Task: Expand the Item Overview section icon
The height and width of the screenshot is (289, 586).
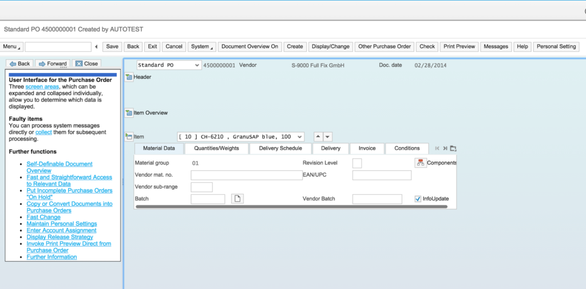Action: tap(129, 113)
